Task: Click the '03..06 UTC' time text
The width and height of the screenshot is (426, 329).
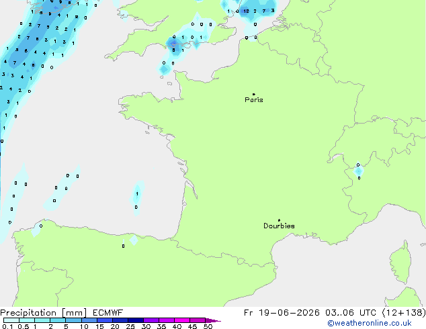Action: click(351, 313)
